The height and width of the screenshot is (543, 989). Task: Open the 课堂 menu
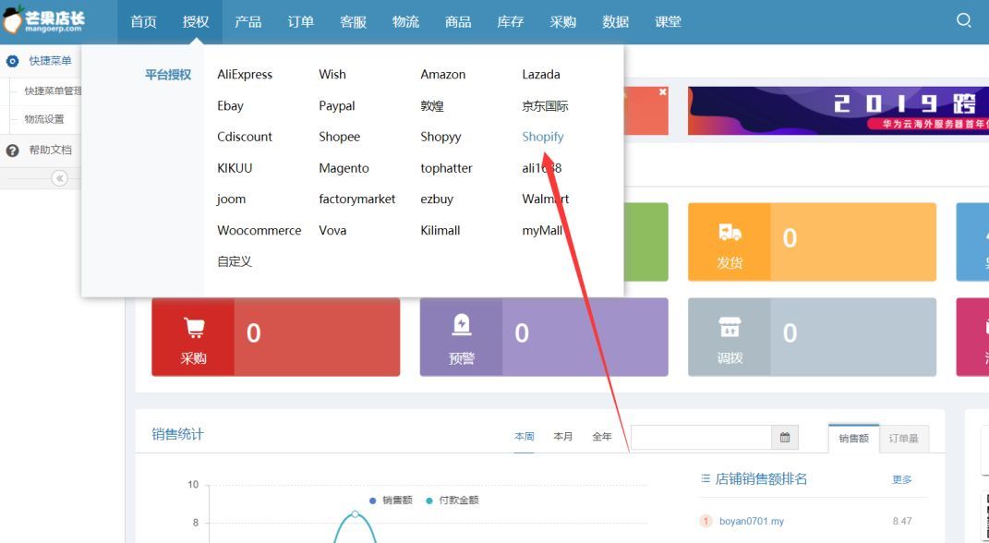click(x=668, y=22)
